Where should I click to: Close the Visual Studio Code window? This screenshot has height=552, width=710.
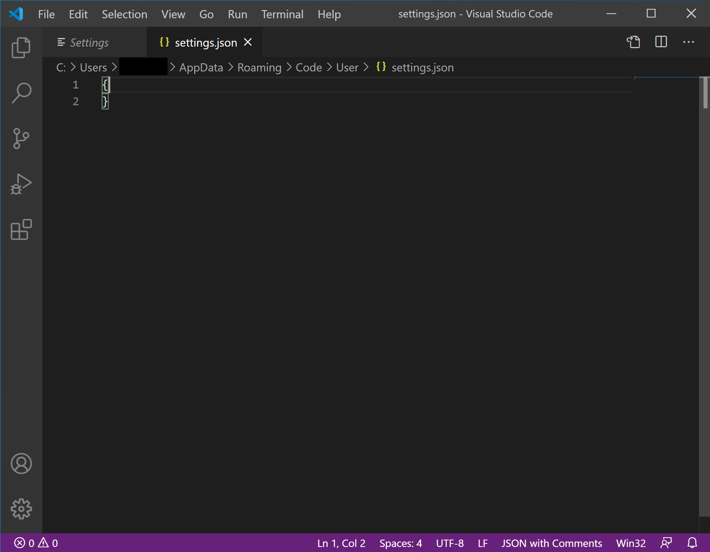(691, 14)
